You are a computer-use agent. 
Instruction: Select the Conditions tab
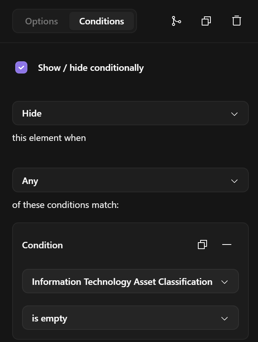click(x=102, y=21)
